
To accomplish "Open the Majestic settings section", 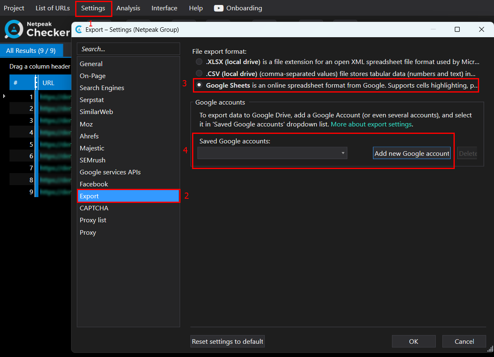I will (x=128, y=148).
